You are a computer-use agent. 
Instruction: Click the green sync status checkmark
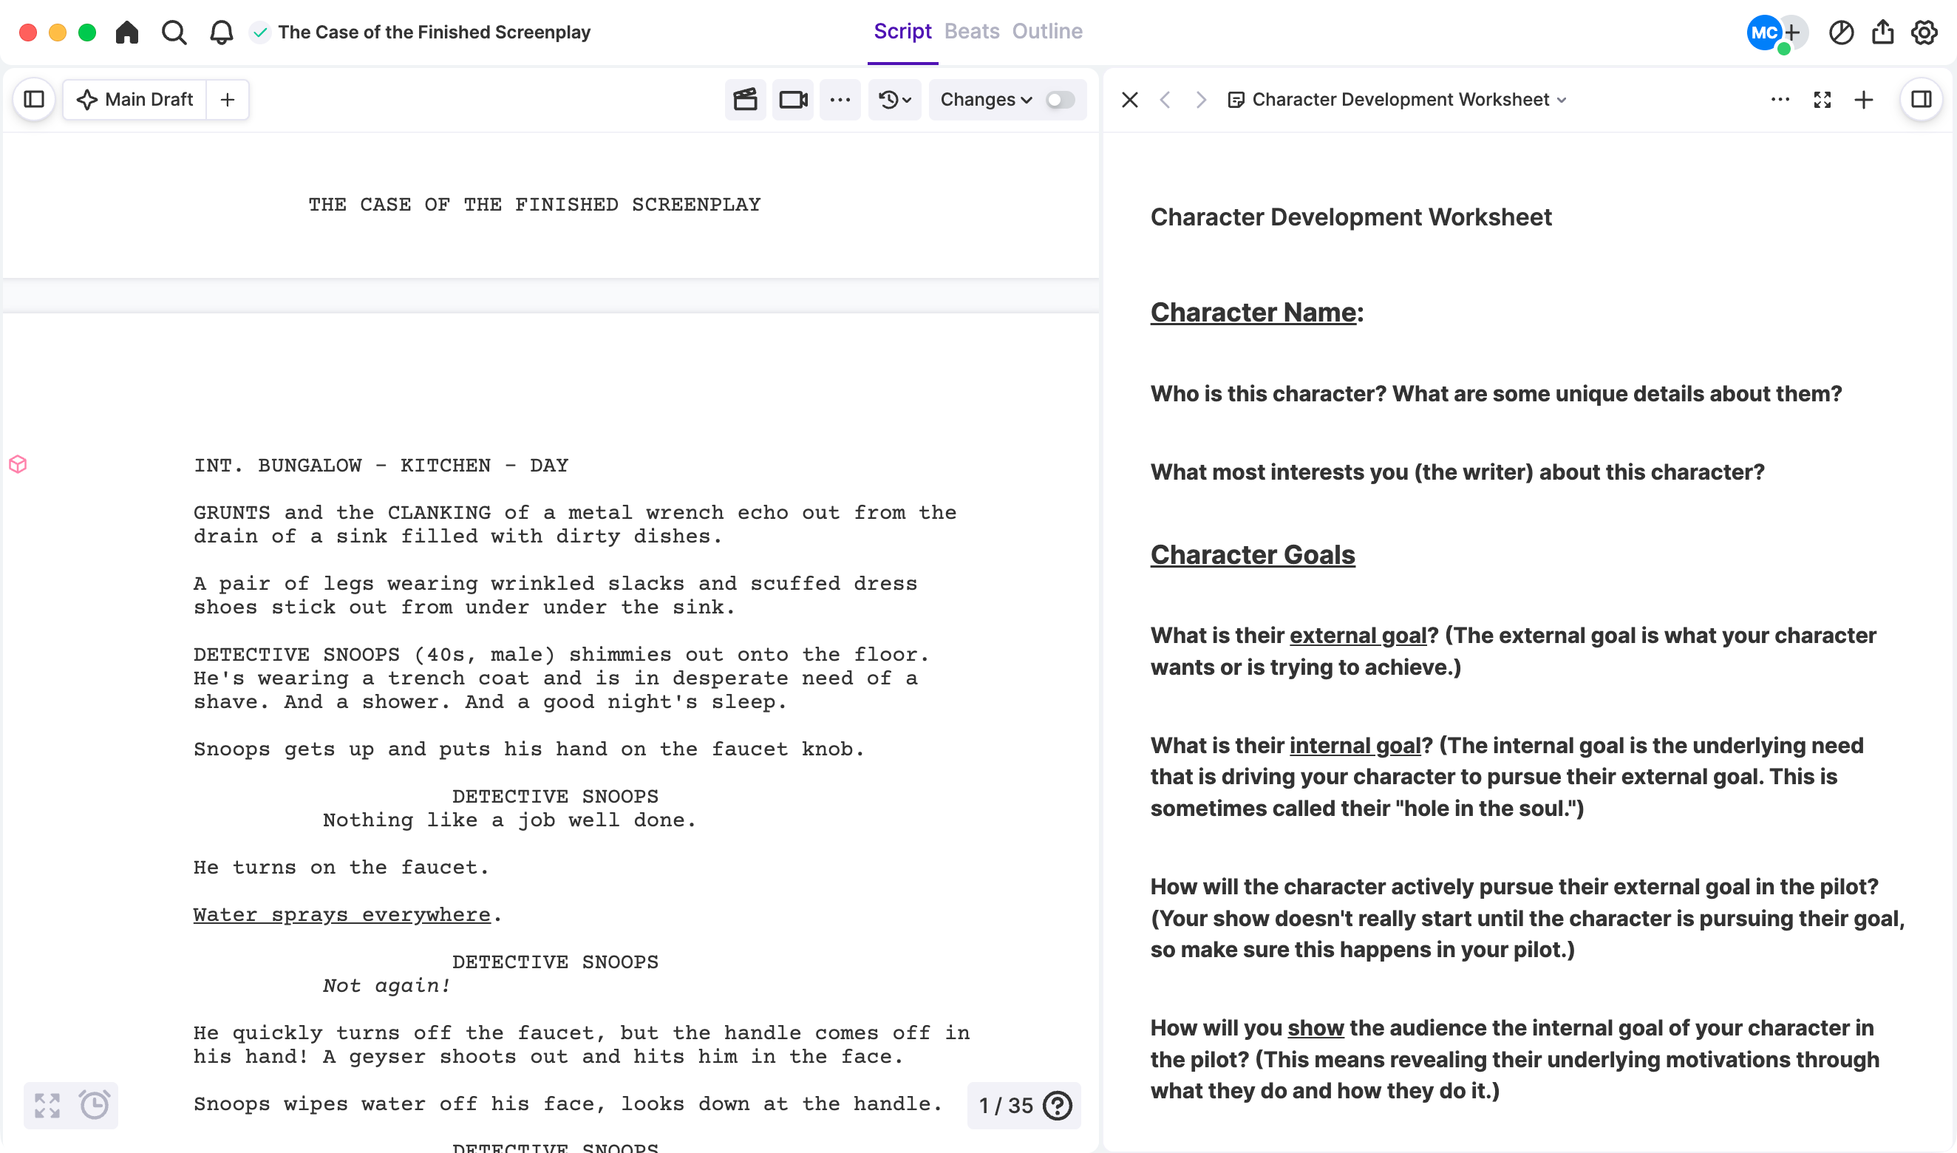(260, 32)
